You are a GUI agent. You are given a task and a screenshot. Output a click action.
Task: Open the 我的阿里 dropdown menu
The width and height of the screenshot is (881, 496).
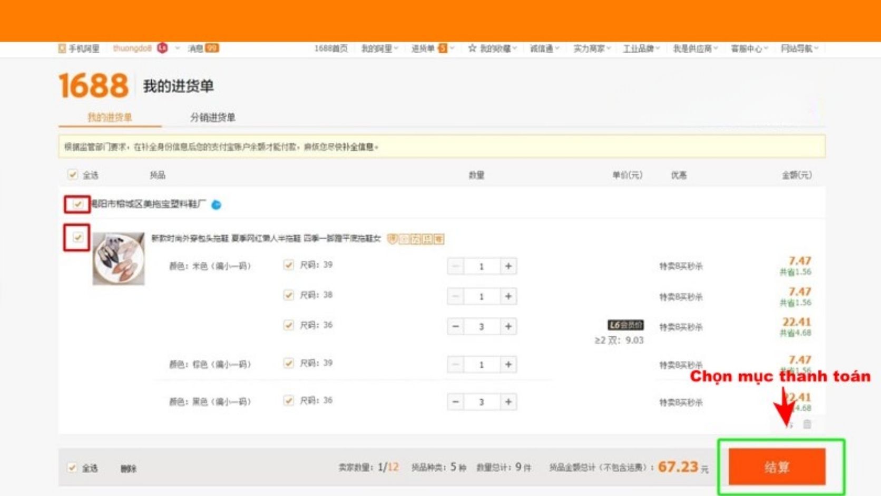pos(379,48)
